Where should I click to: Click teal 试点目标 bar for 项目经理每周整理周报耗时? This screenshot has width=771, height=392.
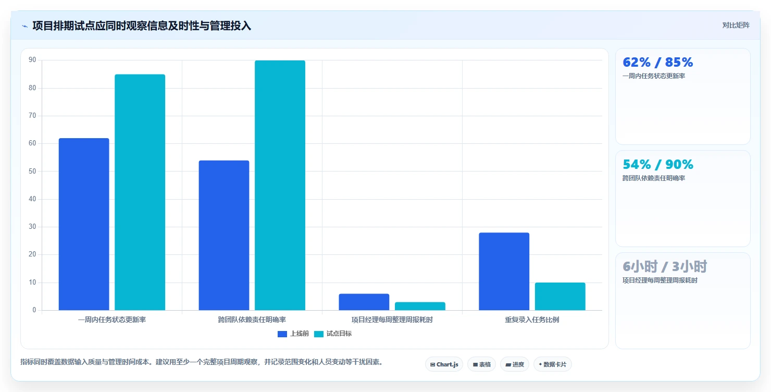click(420, 306)
